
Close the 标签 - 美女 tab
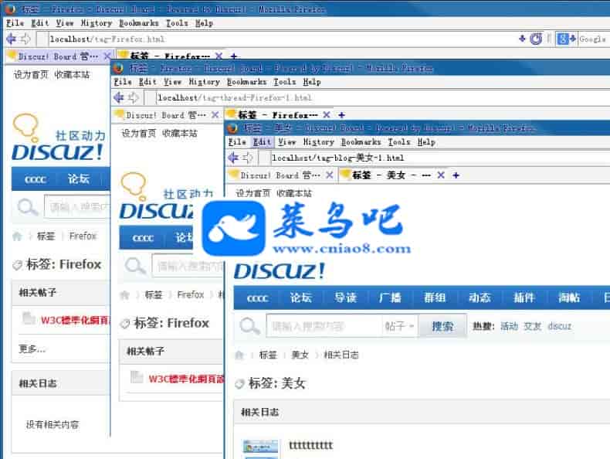441,175
